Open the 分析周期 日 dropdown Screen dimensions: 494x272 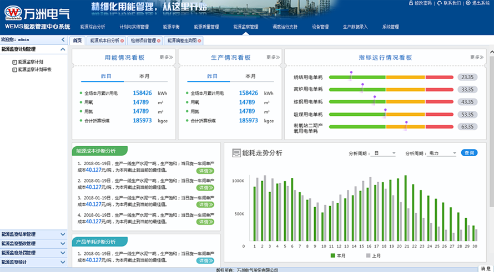coord(384,153)
